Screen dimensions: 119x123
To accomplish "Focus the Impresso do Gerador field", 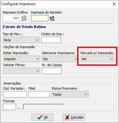I will coord(40,18).
